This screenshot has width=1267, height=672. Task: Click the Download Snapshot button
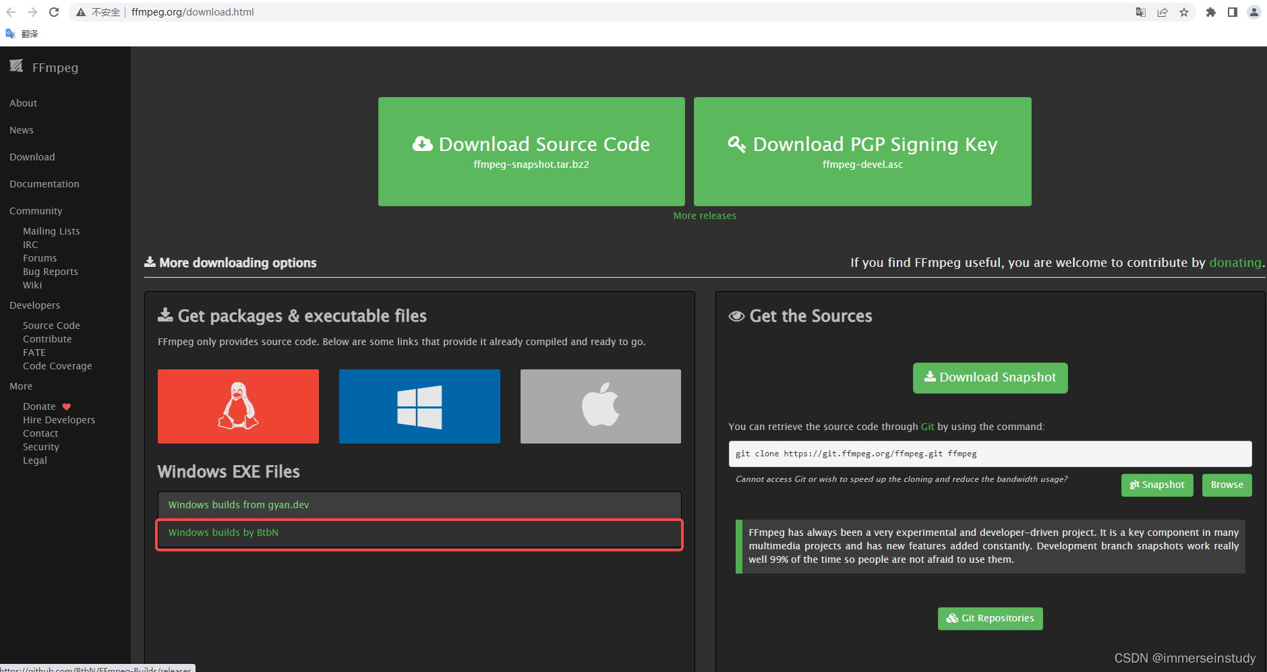[x=991, y=378]
